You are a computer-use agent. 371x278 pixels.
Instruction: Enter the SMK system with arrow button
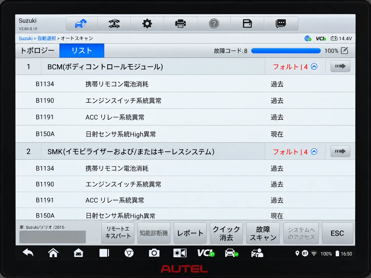pyautogui.click(x=340, y=151)
